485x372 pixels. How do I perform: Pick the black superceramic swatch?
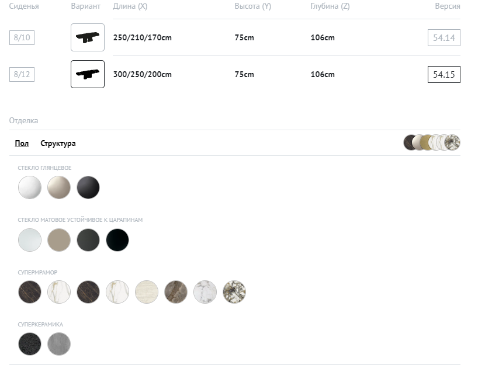(x=30, y=344)
